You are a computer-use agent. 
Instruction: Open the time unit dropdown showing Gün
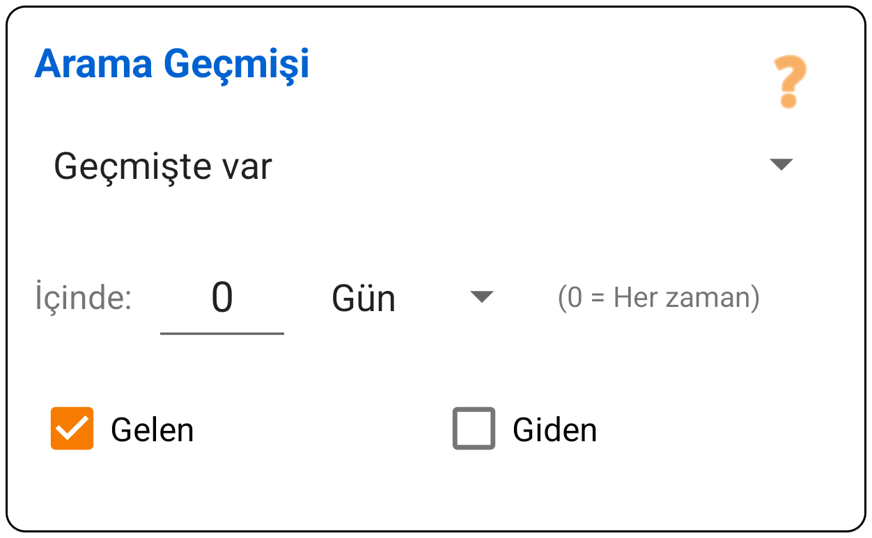click(482, 298)
